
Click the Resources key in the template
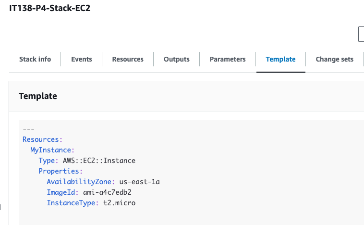(x=42, y=139)
